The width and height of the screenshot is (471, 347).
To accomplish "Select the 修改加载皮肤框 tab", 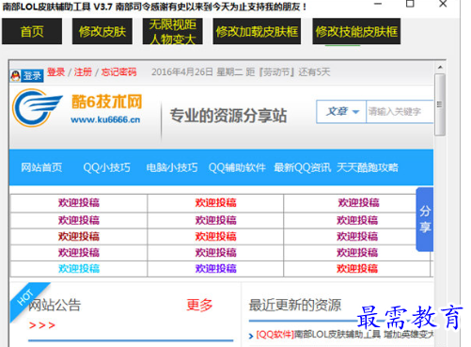I will (257, 31).
